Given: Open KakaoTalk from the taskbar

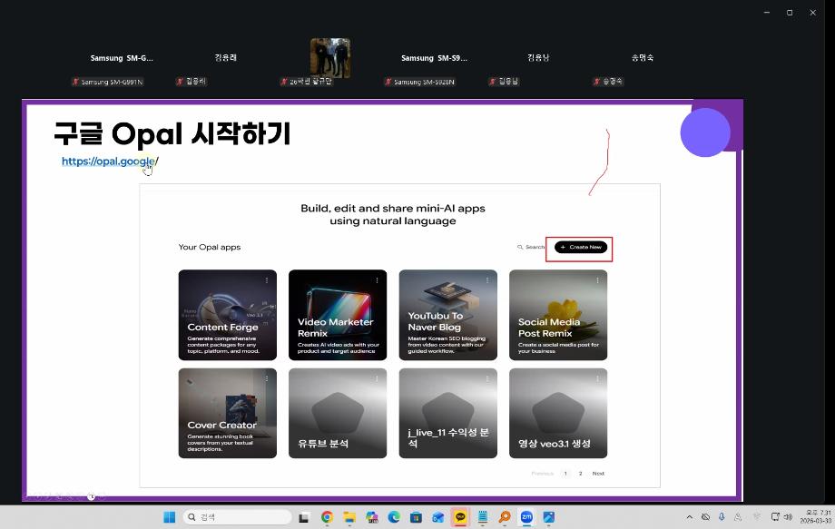Looking at the screenshot, I should pos(458,516).
